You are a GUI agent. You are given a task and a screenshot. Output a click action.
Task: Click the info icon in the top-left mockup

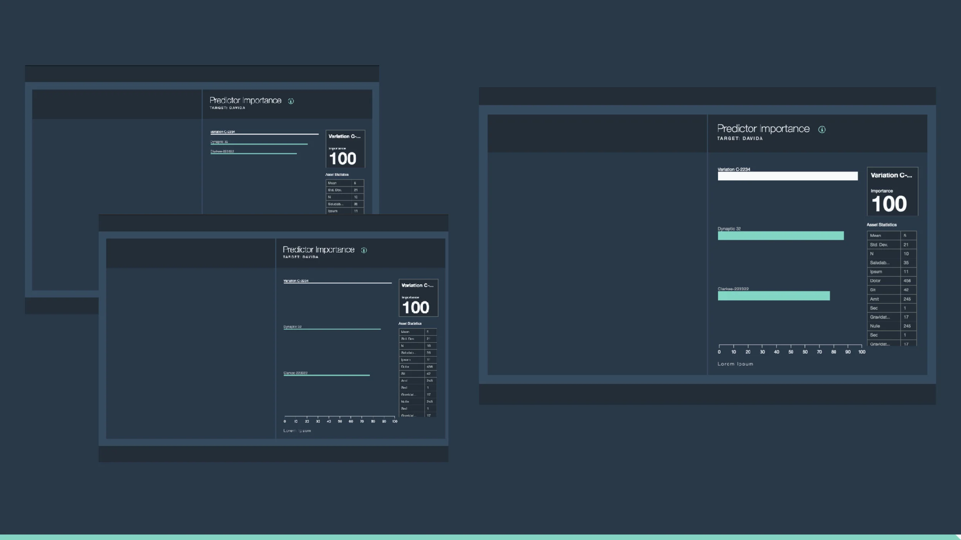[x=291, y=101]
